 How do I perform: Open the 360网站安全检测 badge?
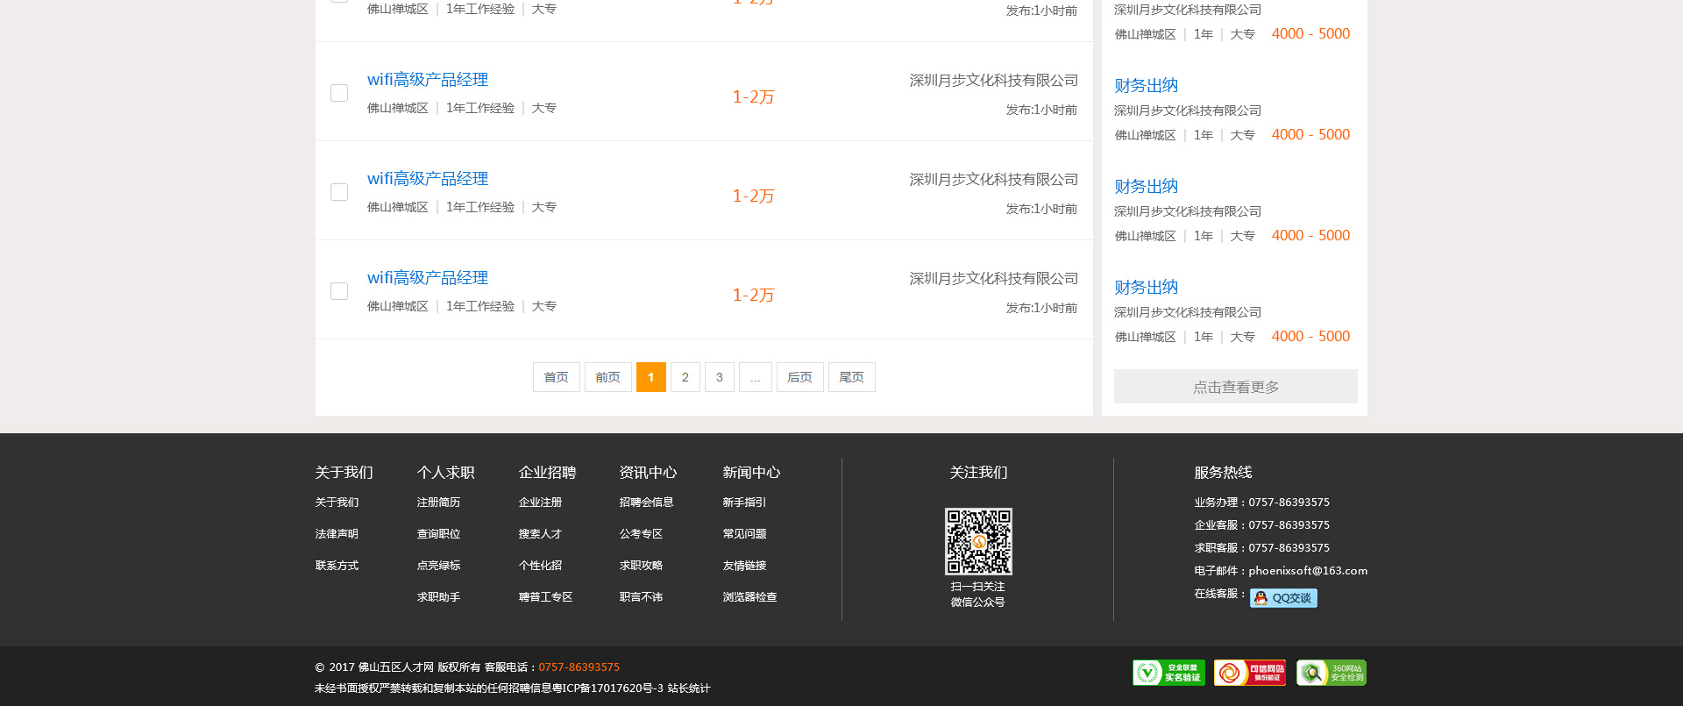[x=1331, y=673]
